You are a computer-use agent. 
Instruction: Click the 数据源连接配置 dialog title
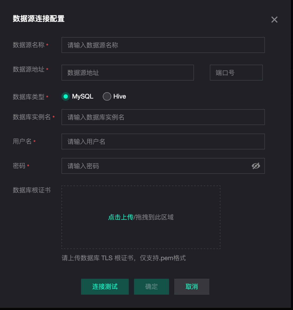click(x=39, y=19)
